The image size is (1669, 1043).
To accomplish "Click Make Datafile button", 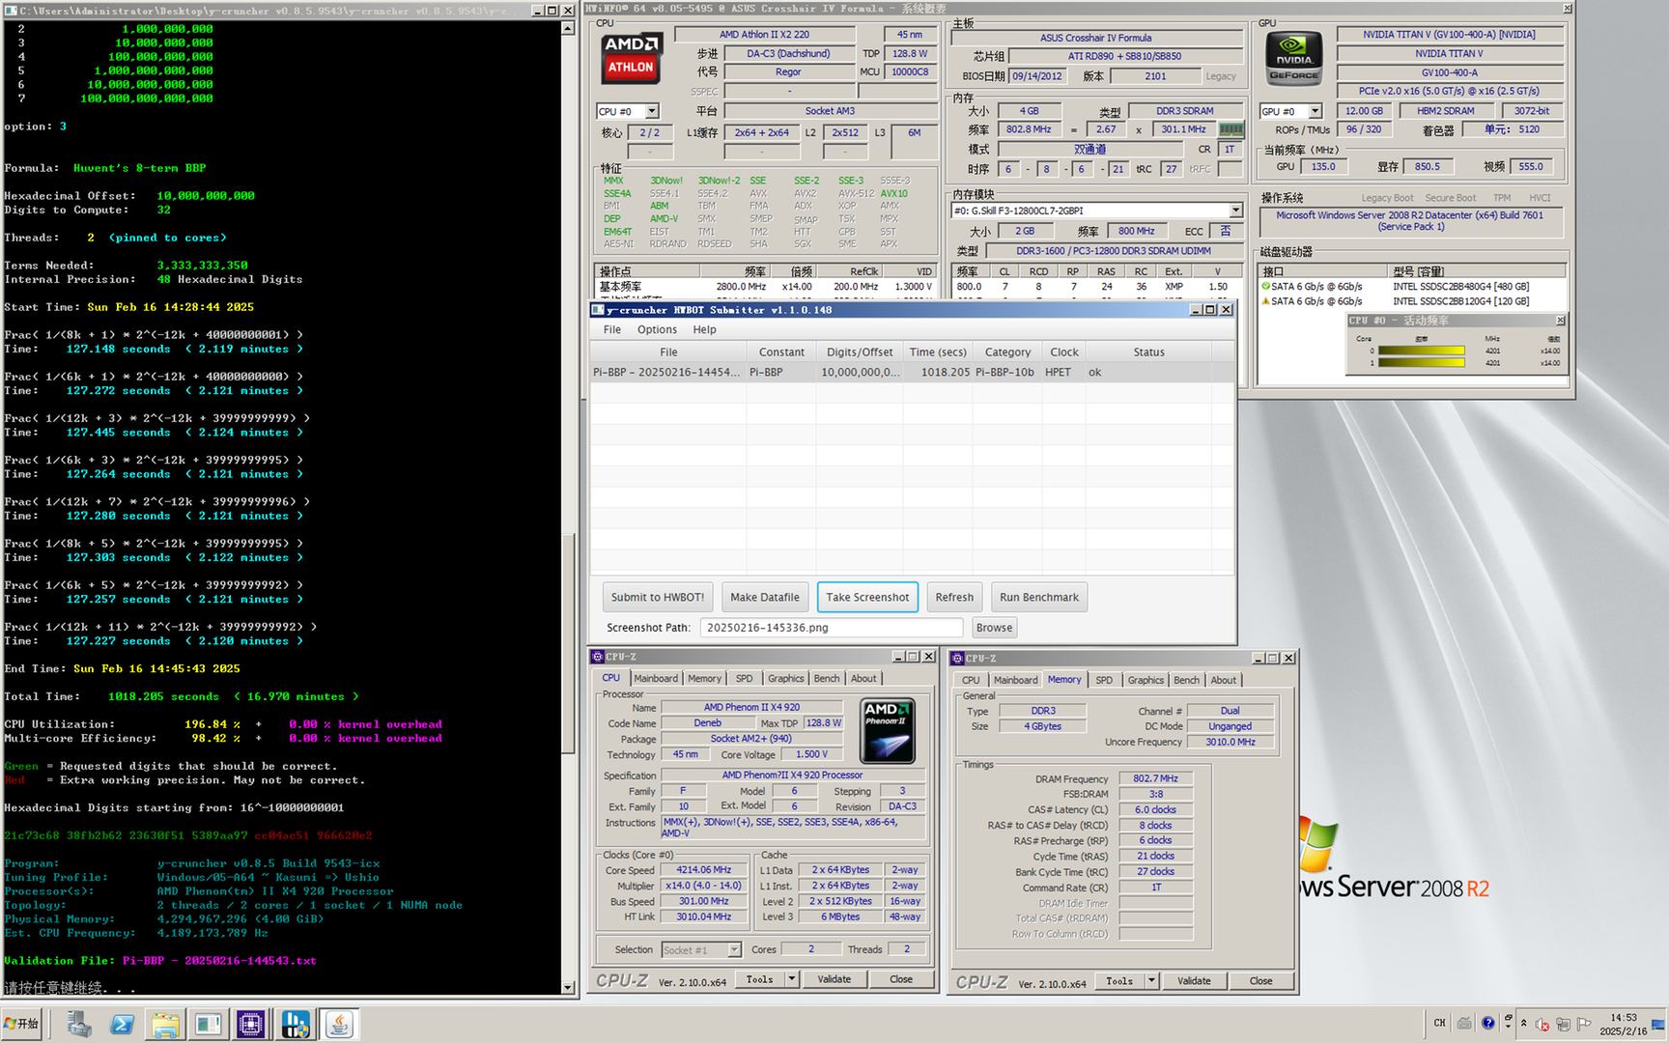I will tap(765, 598).
